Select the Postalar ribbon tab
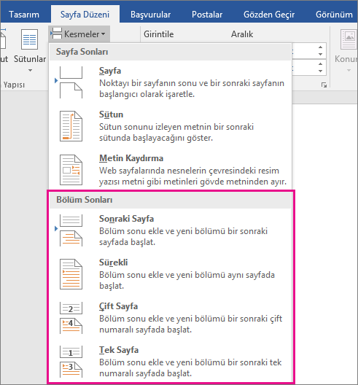This screenshot has height=385, width=358. (x=207, y=15)
